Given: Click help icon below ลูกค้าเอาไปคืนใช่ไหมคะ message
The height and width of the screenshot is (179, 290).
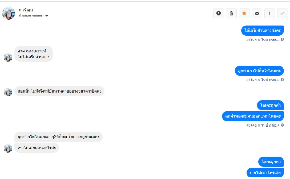Looking at the screenshot, I should tap(282, 80).
